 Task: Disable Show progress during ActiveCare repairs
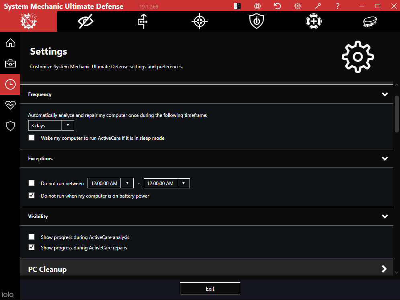(32, 247)
